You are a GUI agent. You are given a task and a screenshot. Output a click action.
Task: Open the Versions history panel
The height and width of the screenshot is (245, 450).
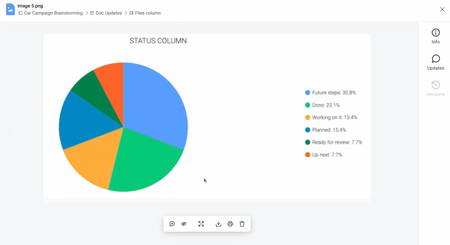pos(436,88)
